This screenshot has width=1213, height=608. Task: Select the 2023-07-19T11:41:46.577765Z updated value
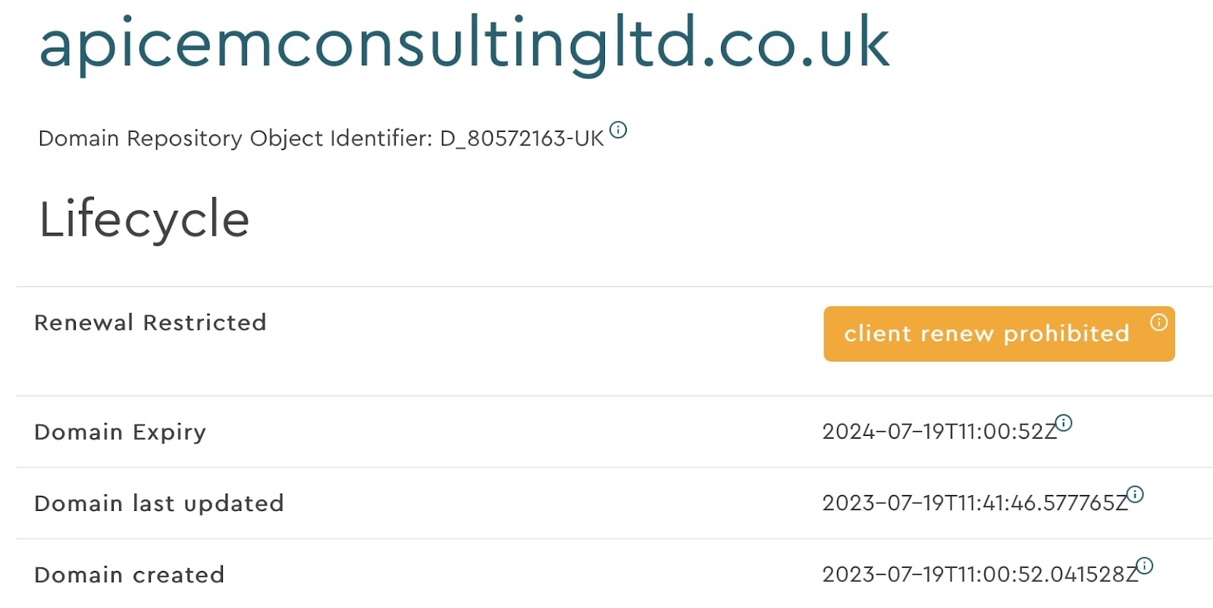[x=974, y=503]
